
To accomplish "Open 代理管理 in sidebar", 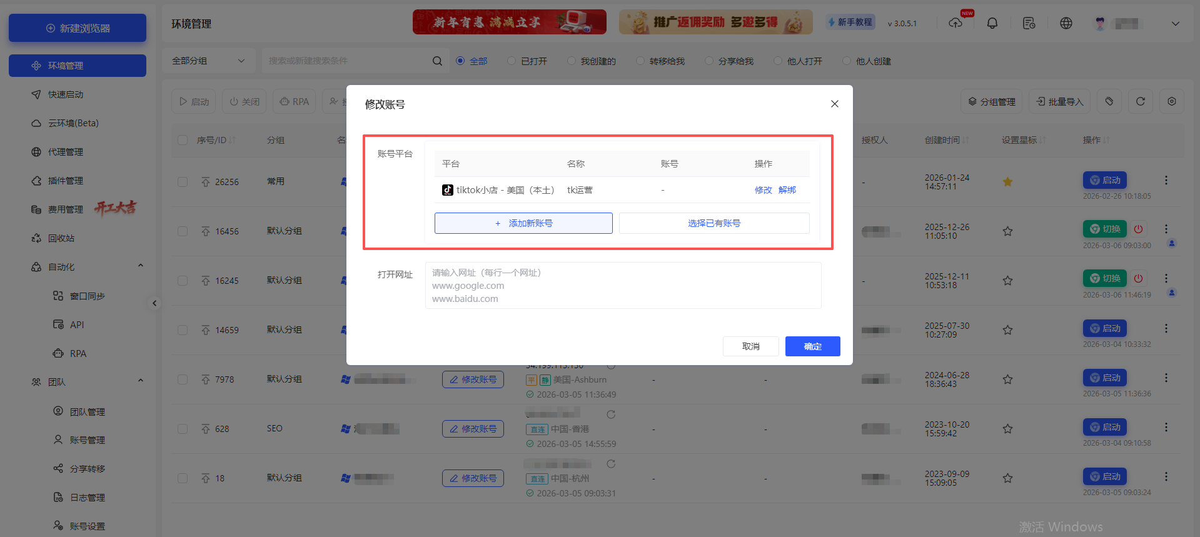I will (66, 152).
